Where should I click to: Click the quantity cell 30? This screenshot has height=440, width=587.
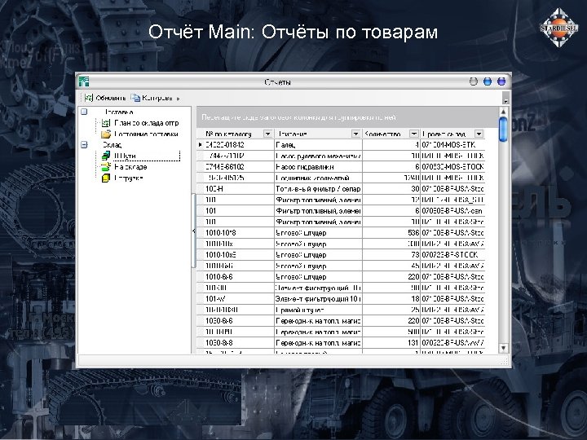click(391, 188)
